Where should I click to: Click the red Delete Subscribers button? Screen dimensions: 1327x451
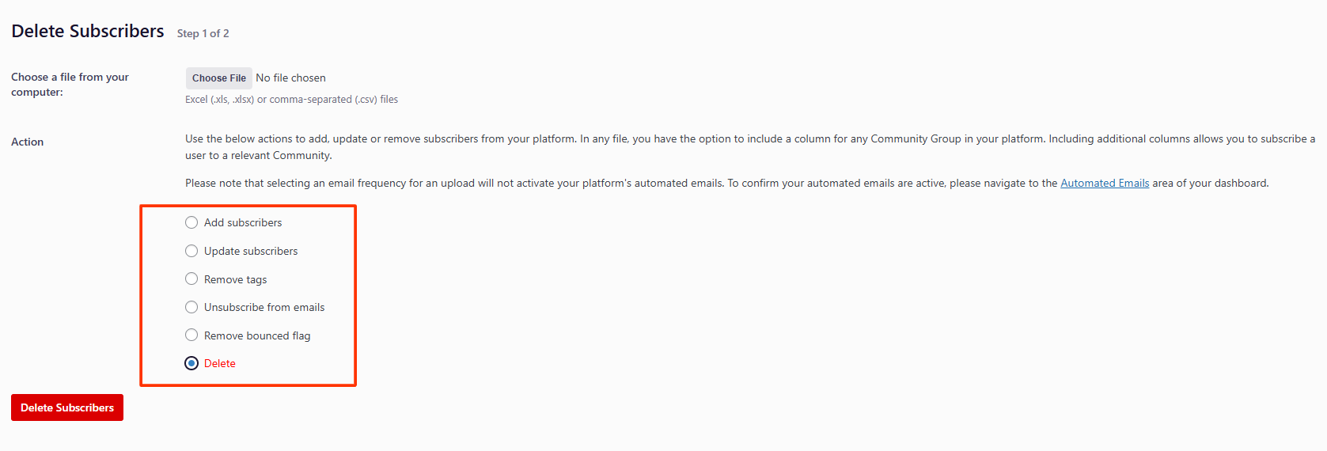point(67,407)
